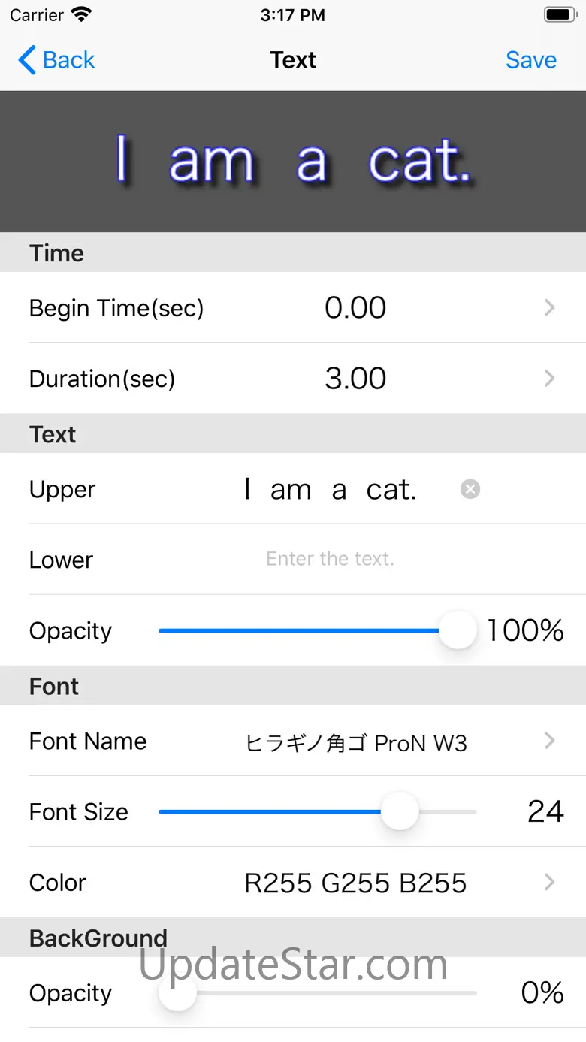
Task: Open Duration disclosure chevron
Action: point(549,378)
